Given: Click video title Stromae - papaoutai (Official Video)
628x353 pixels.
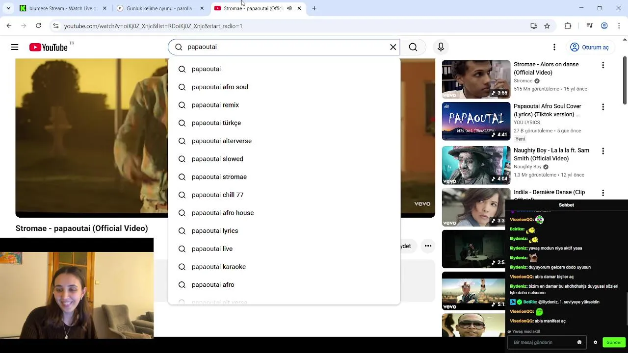Looking at the screenshot, I should 81,228.
